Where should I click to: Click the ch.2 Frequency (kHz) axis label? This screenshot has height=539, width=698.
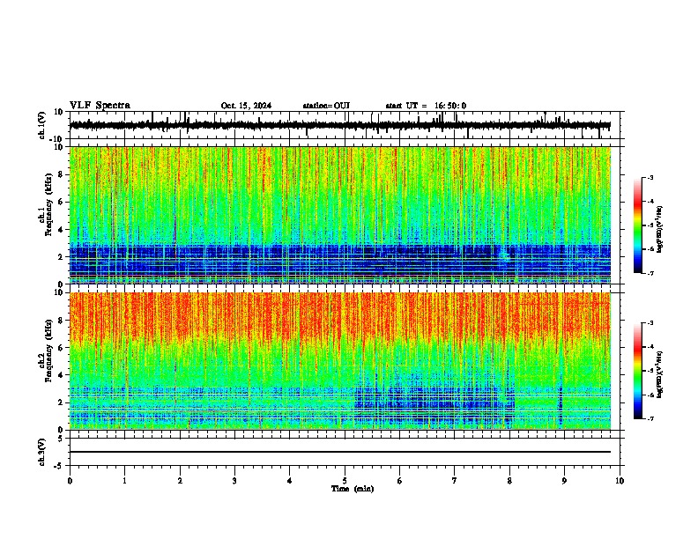pos(45,351)
